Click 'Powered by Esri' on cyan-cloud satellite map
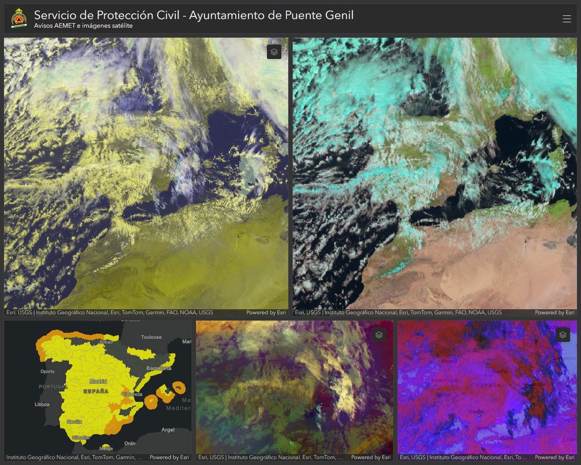The height and width of the screenshot is (465, 581). point(555,312)
